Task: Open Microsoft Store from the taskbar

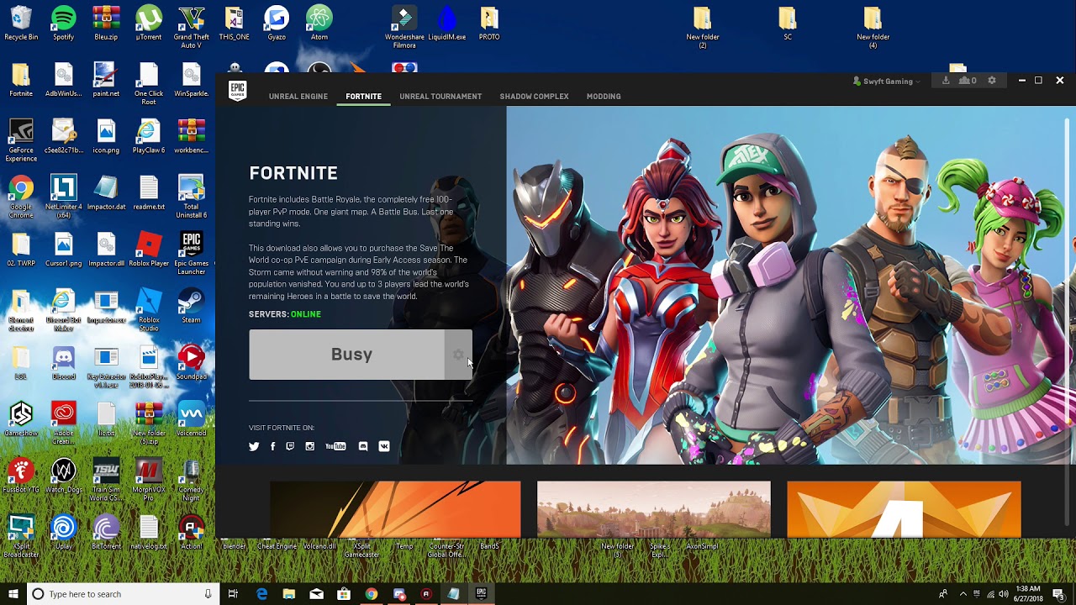Action: point(344,594)
